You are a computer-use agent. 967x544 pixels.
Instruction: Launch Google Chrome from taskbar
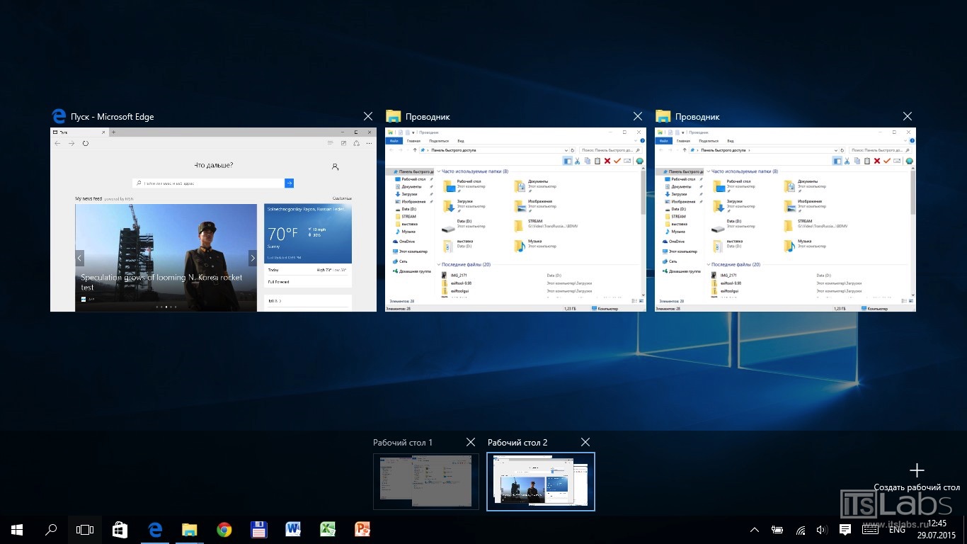[224, 529]
